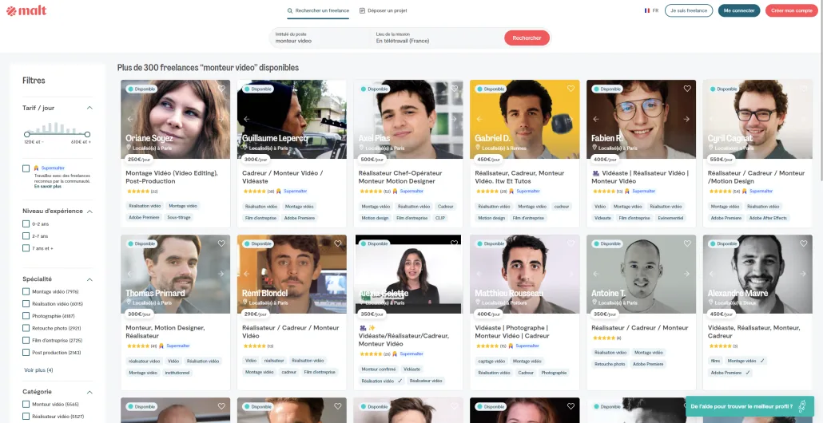Check Monteur vidéo (5565) category
The image size is (823, 423).
coord(26,404)
